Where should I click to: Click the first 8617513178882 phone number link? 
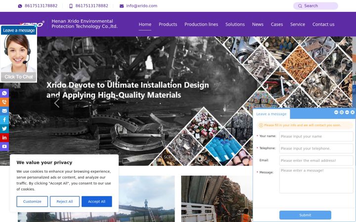coord(41,6)
